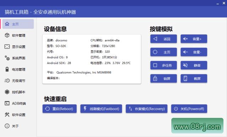
Task: Click the 已开机 uptime entry
Action: point(104,57)
